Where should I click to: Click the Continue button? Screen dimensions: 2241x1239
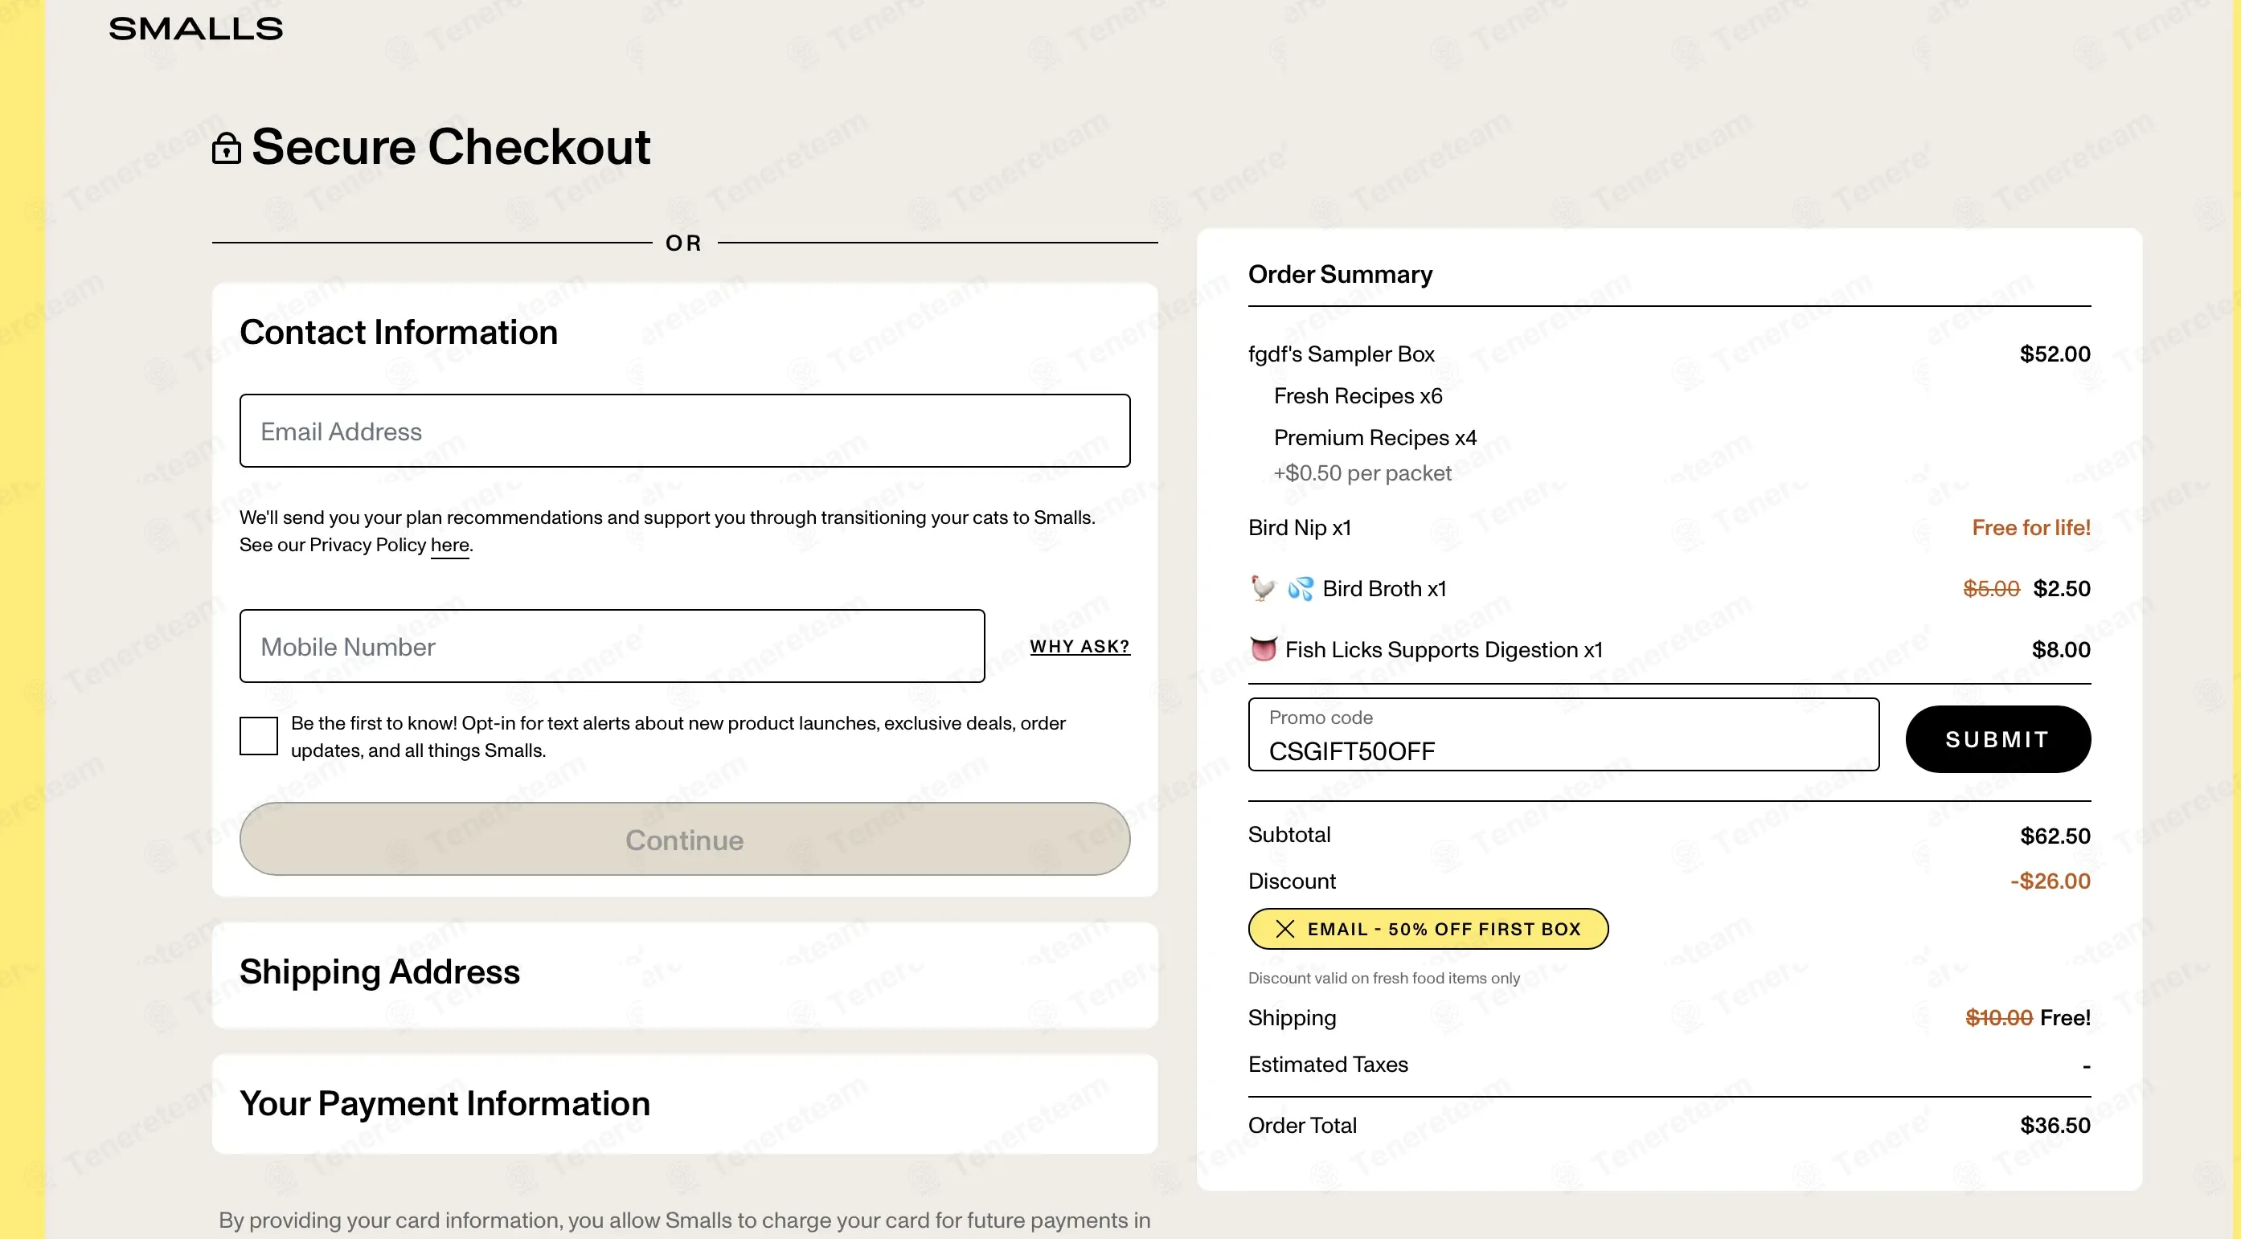pos(685,839)
